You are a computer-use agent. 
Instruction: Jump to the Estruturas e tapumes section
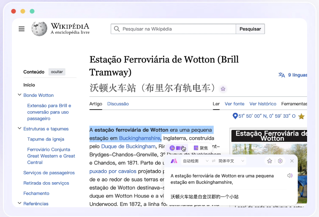click(46, 129)
